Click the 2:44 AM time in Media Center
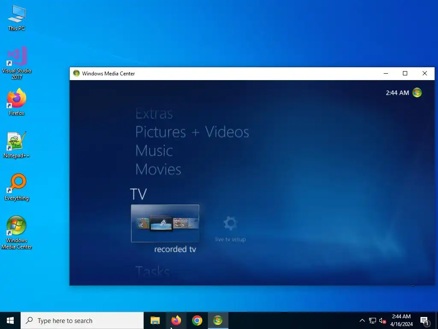 point(397,93)
